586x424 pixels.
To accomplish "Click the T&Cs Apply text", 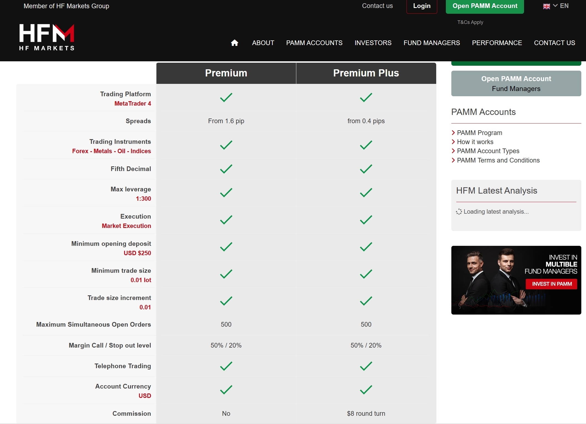I will tap(470, 22).
